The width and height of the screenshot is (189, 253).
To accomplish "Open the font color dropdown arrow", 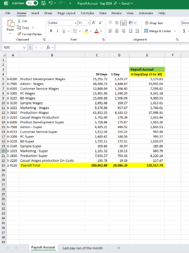I will point(101,31).
